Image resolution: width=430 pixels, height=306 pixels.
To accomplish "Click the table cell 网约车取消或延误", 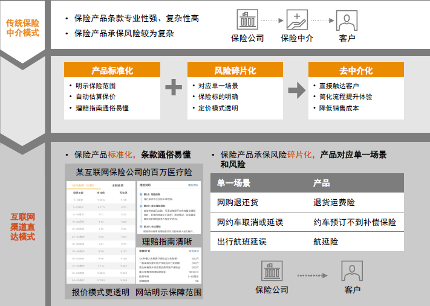I will click(x=250, y=222).
